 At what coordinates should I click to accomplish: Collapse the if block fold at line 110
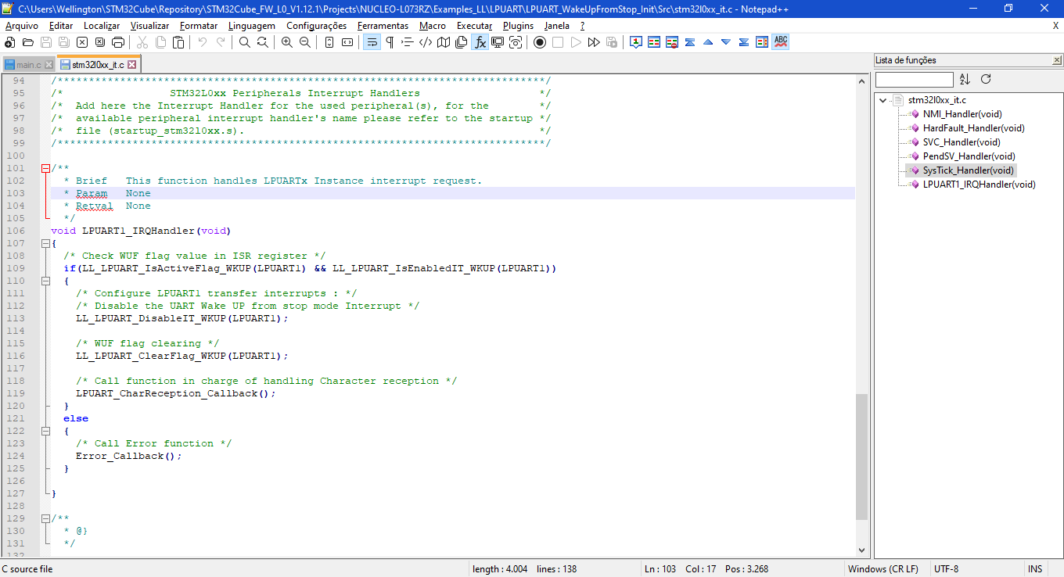(x=45, y=281)
